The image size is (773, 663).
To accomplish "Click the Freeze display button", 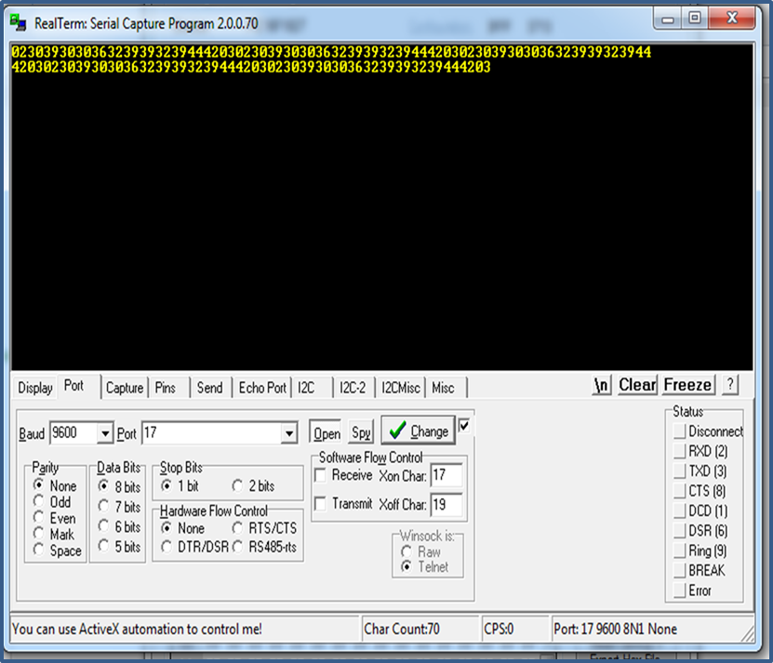I will tap(687, 384).
